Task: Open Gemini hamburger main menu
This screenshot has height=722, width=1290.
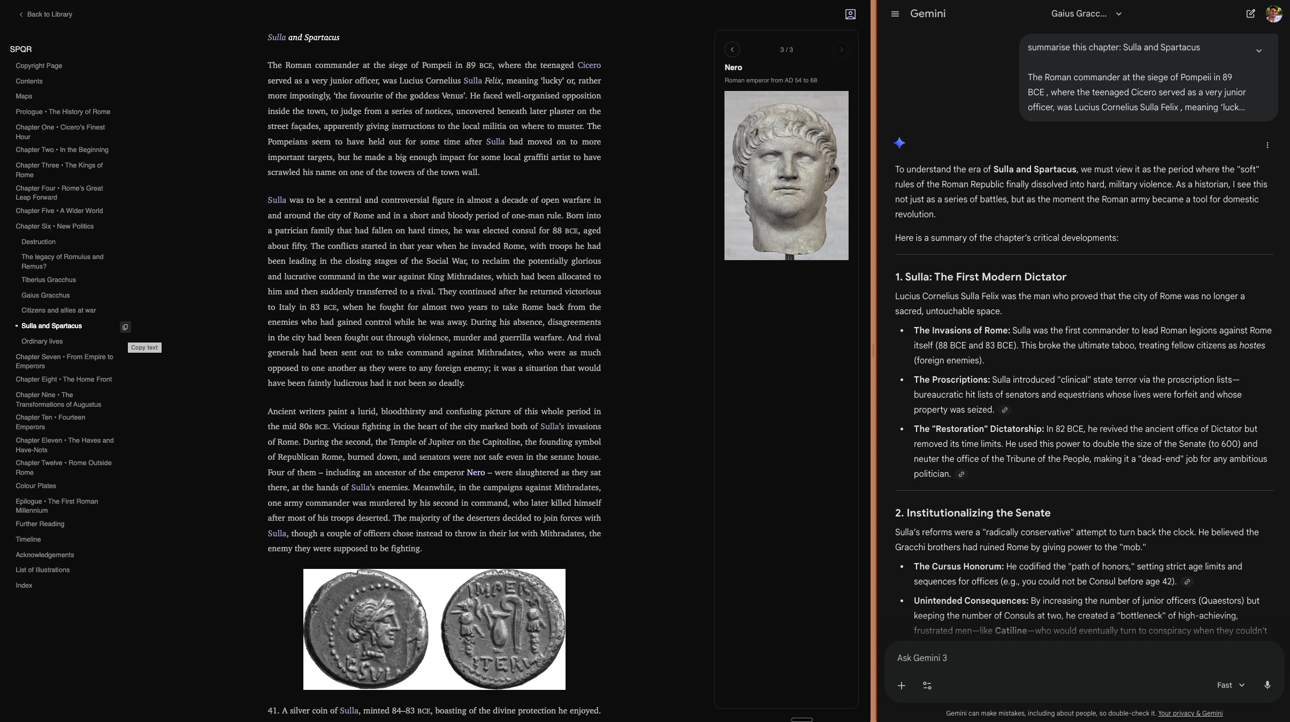Action: pyautogui.click(x=895, y=14)
